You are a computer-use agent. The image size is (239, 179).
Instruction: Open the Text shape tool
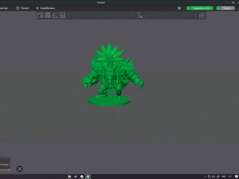pos(140,15)
